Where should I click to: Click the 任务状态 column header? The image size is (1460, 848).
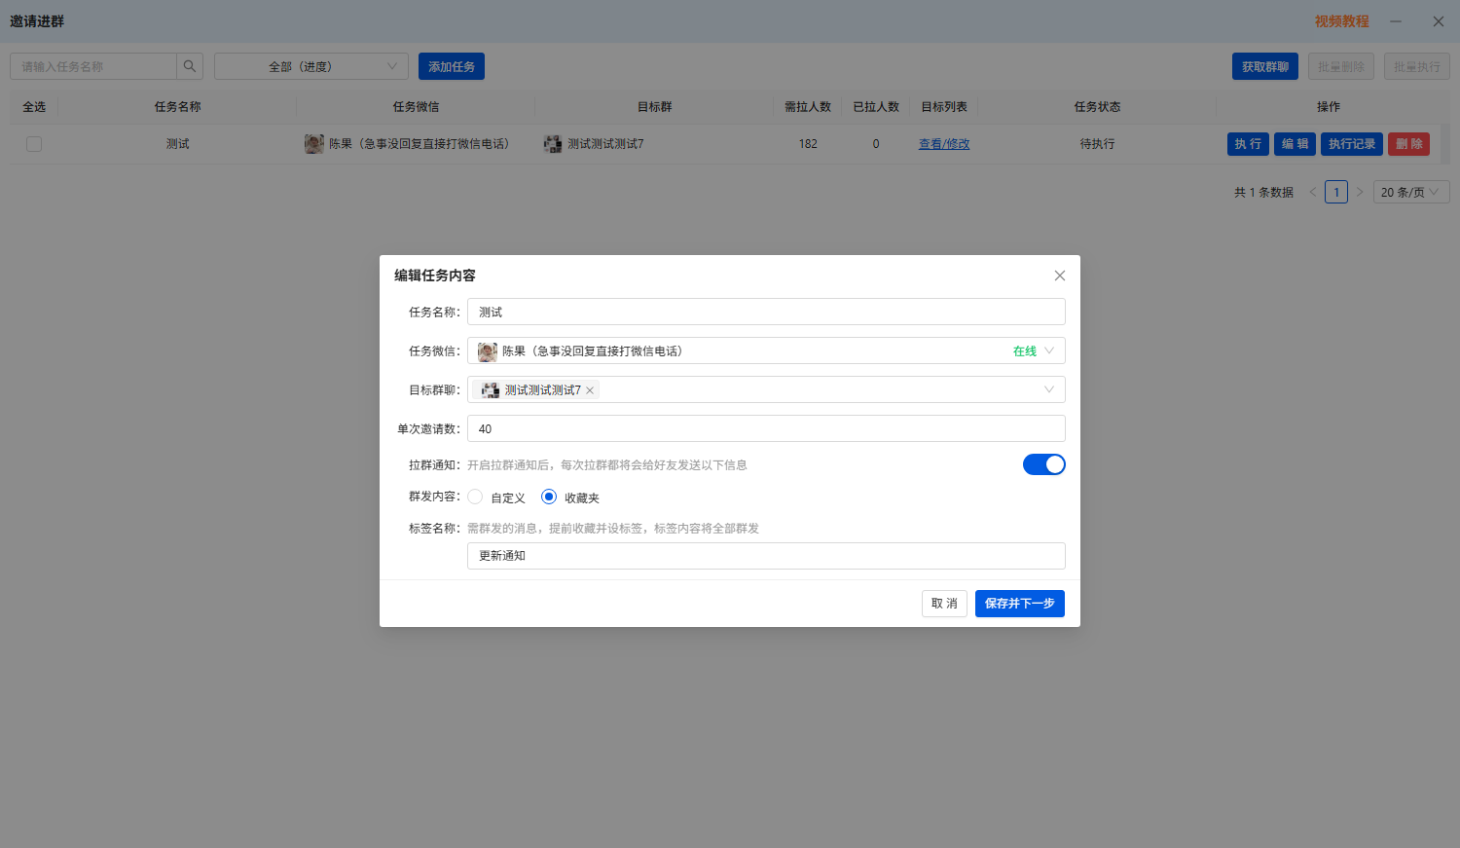click(x=1097, y=107)
